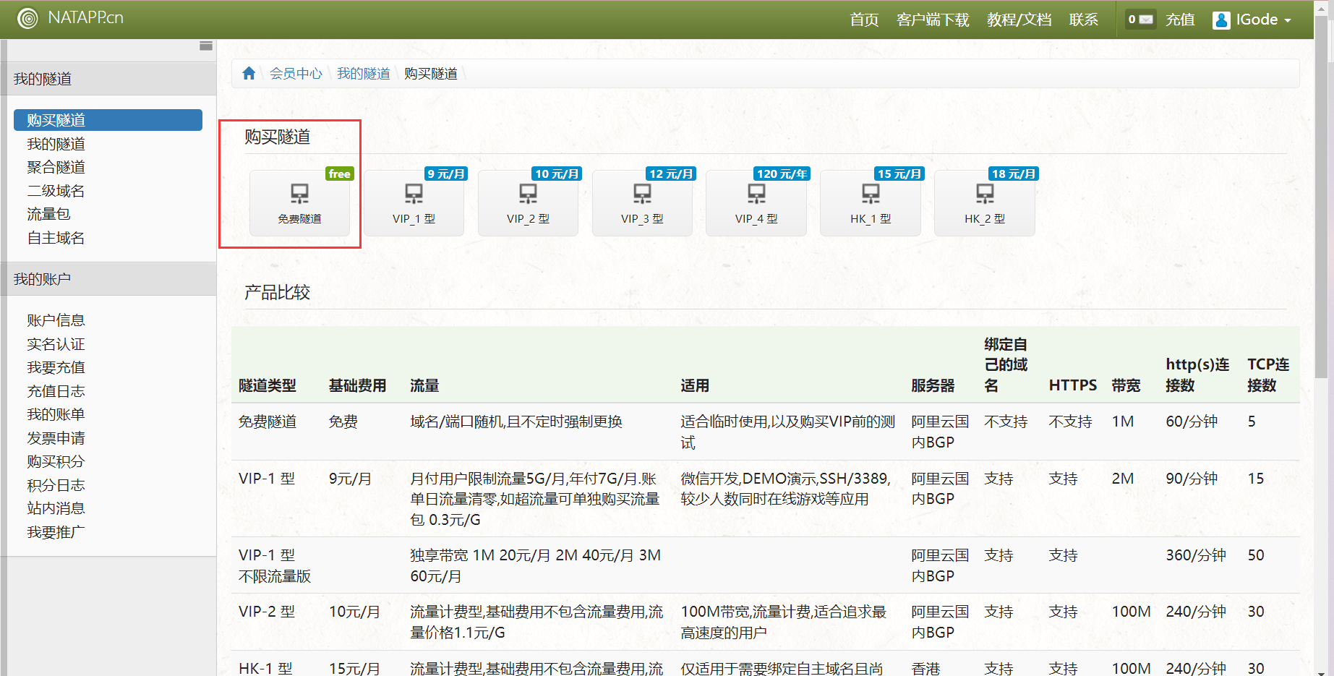Click the NATAPP.cn spiral logo icon
Screen dimensions: 1334x676
click(x=27, y=19)
